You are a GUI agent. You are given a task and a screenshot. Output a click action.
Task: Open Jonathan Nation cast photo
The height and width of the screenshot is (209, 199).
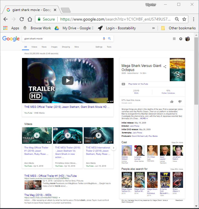pos(178,150)
